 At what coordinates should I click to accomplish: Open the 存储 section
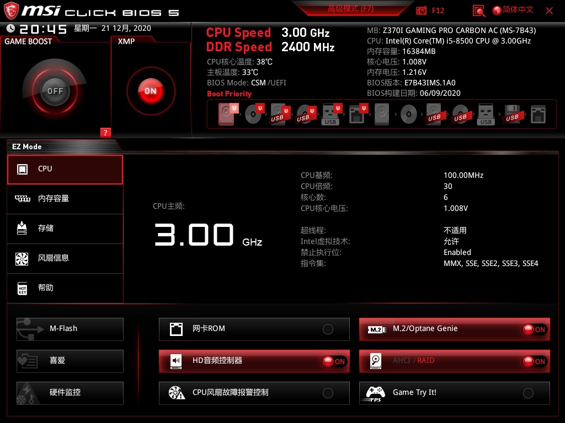click(65, 229)
